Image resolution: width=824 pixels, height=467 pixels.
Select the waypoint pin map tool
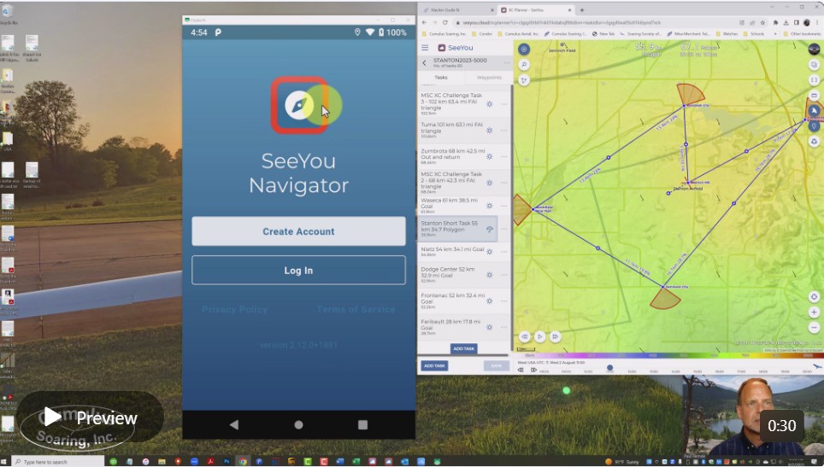coord(814,126)
